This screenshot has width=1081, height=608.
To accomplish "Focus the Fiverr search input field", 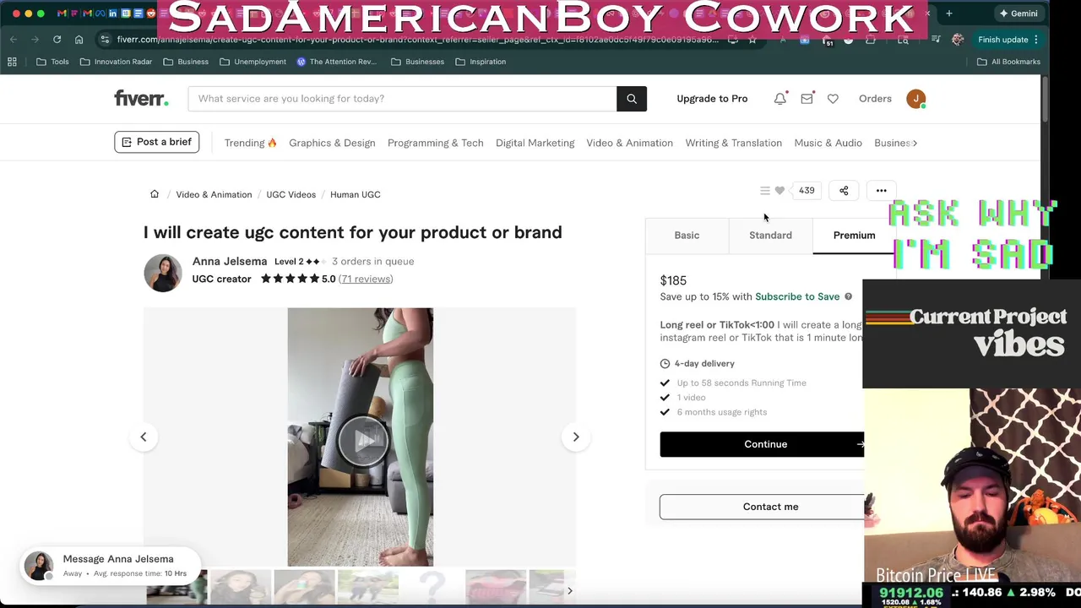I will pos(402,99).
